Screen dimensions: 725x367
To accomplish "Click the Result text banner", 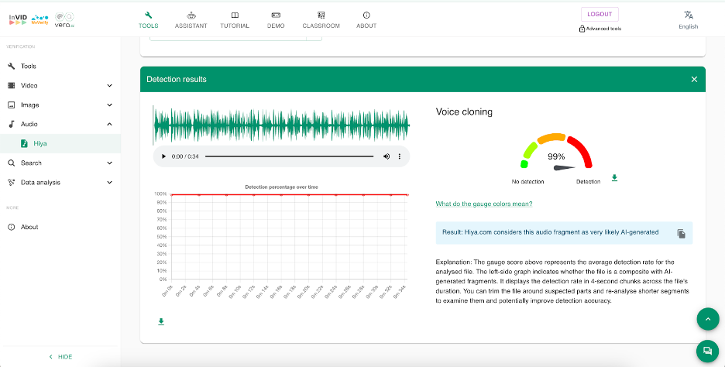I will (x=564, y=232).
